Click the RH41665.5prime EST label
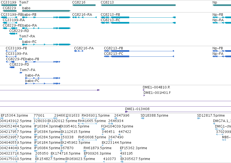Screen dimensions: 231x163 point(92,121)
